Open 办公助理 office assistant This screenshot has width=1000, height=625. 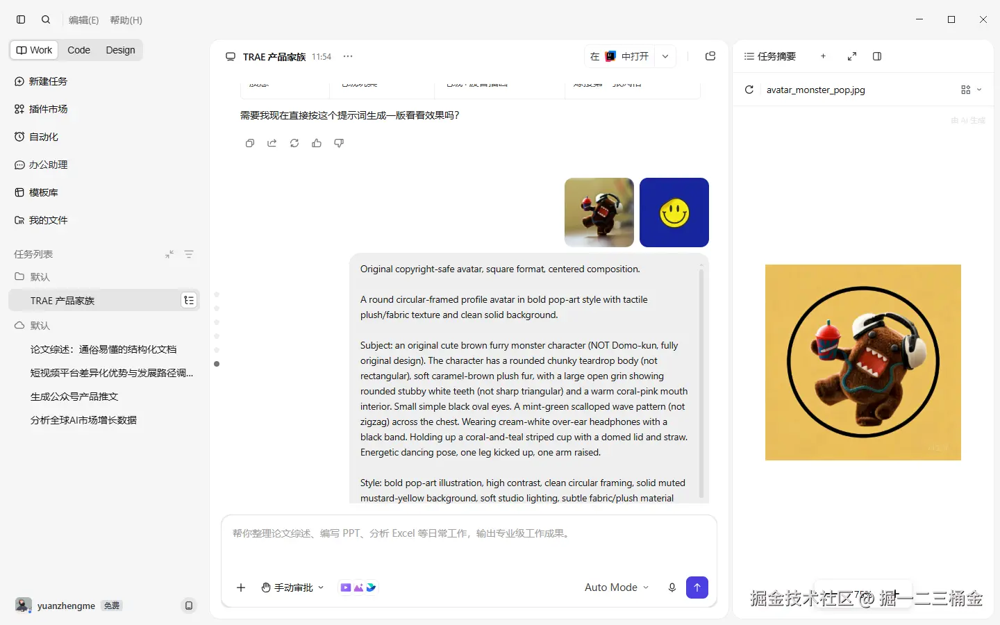(x=42, y=165)
